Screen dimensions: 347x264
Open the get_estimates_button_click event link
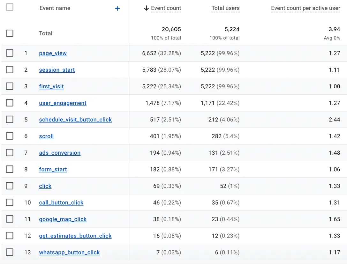[x=75, y=236]
